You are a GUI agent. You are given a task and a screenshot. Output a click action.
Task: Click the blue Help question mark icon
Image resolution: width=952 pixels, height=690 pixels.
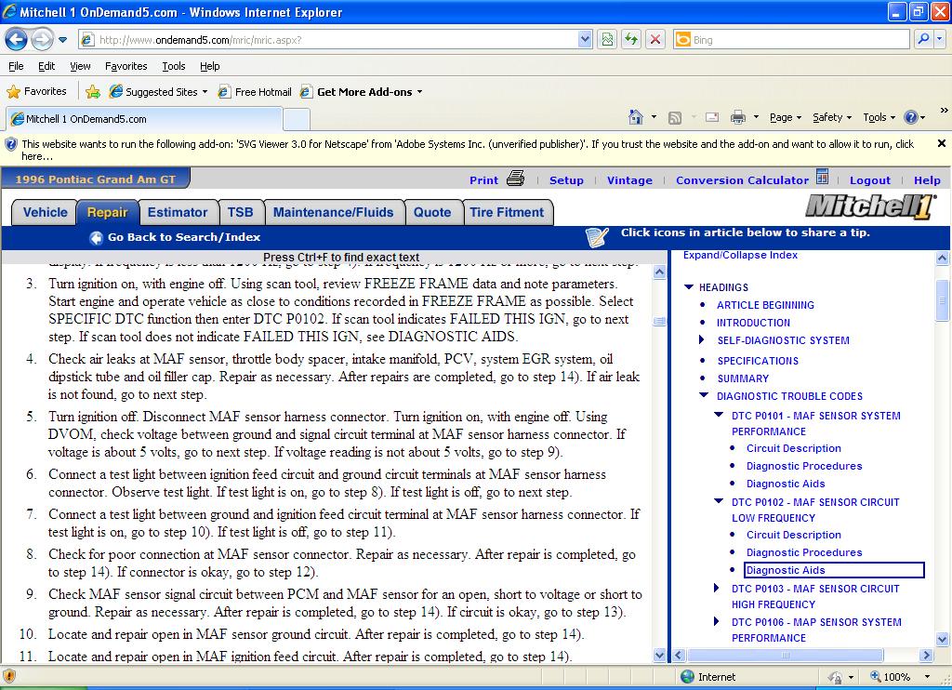(911, 117)
